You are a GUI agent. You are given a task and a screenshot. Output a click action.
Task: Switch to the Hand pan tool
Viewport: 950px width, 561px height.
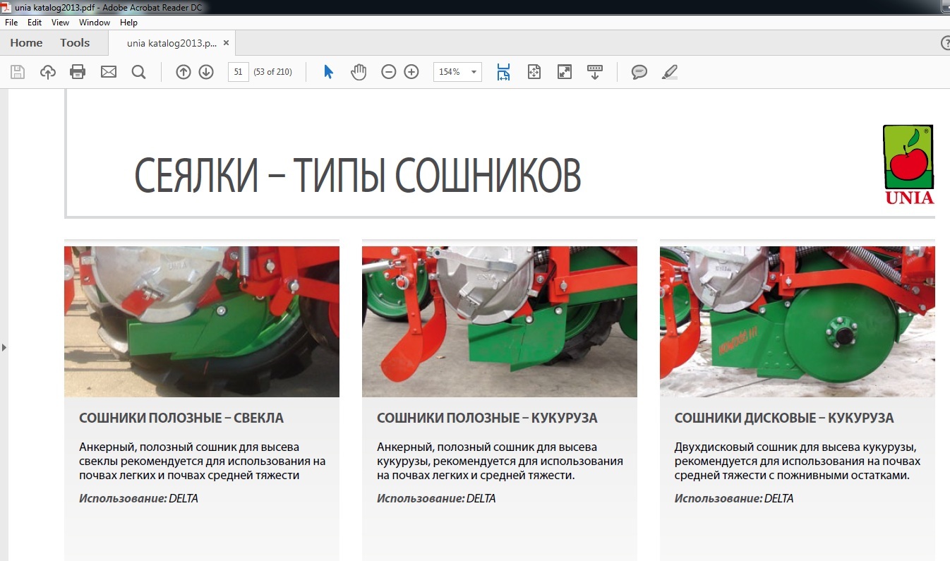tap(359, 72)
